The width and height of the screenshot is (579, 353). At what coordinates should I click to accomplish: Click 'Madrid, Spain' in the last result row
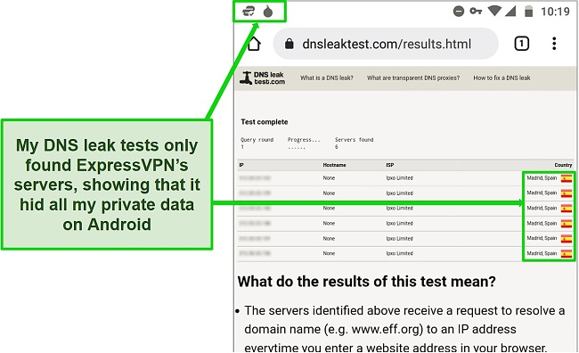click(542, 253)
